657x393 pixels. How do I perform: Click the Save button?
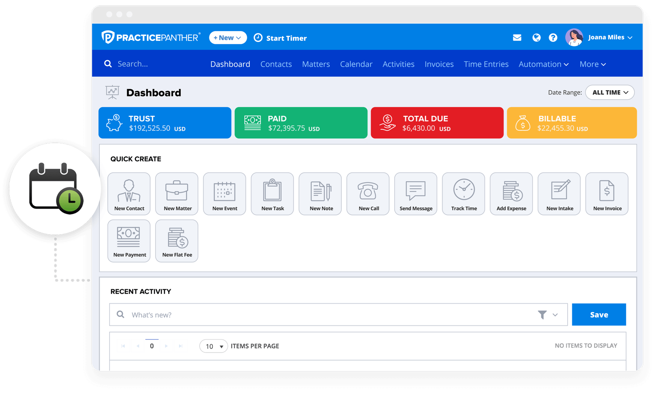pos(598,315)
